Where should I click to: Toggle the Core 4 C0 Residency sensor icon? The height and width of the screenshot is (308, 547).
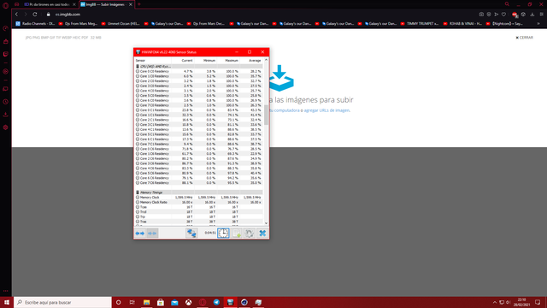[138, 91]
